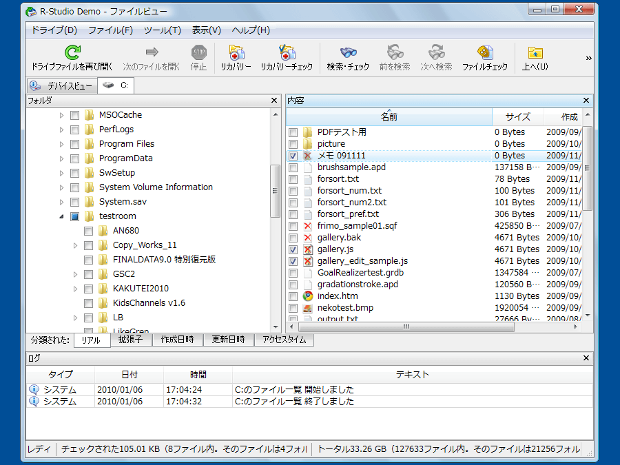Select the 作成日時 sorting tab

[178, 340]
